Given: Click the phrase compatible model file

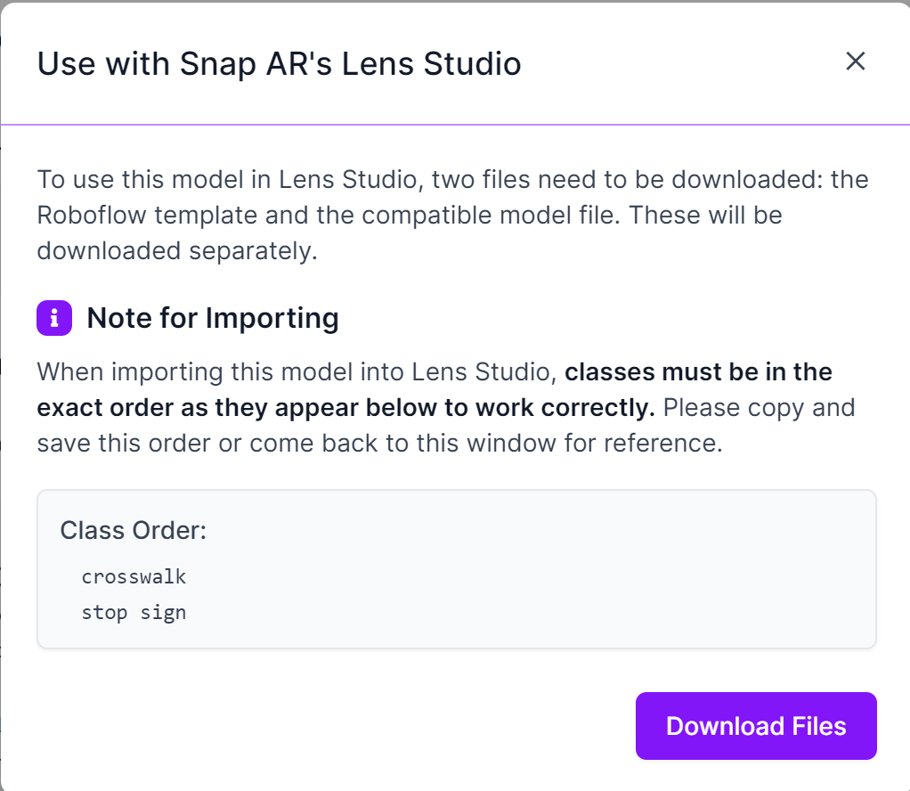Looking at the screenshot, I should (x=491, y=215).
